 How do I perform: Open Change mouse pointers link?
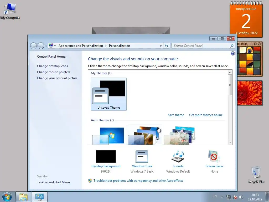coord(54,72)
